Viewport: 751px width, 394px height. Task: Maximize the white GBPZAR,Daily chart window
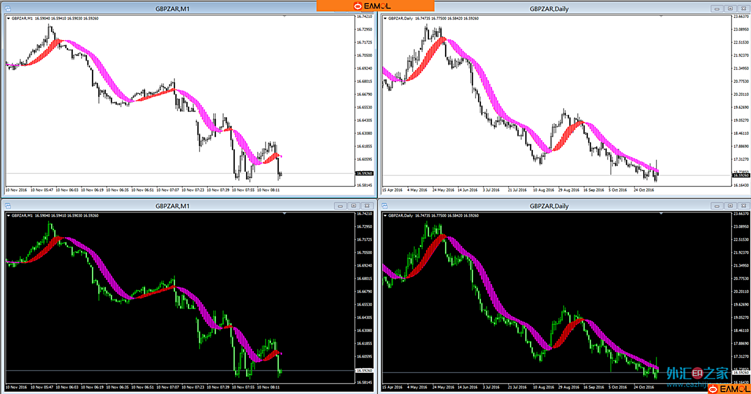730,9
